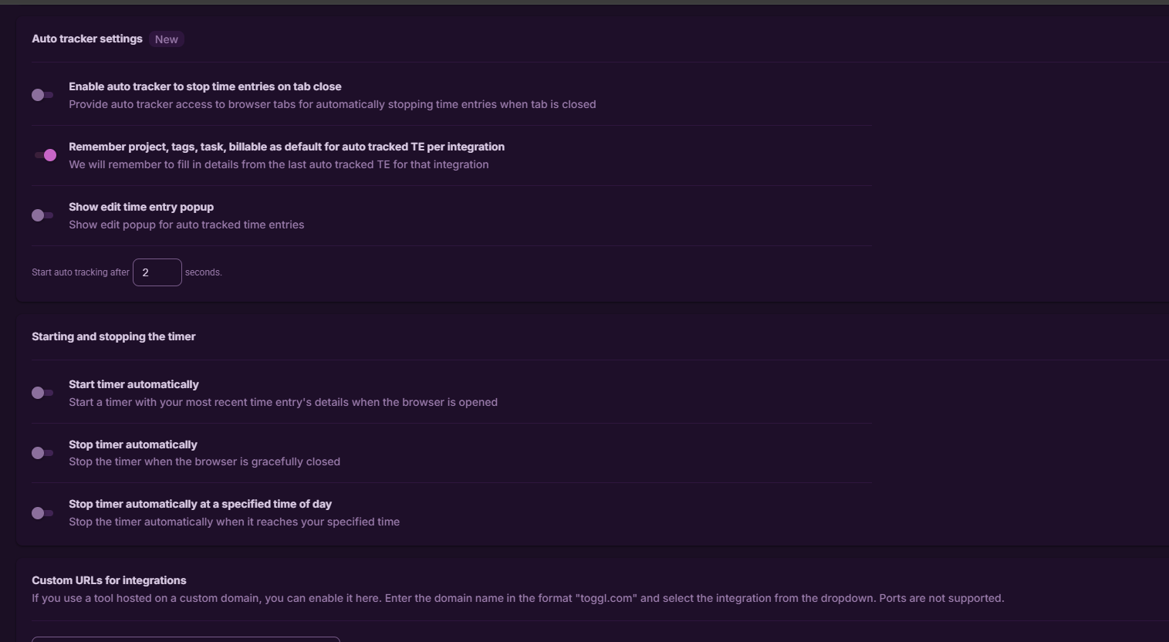The image size is (1169, 642).
Task: Click the 'Show edit time entry popup' label
Action: 141,207
